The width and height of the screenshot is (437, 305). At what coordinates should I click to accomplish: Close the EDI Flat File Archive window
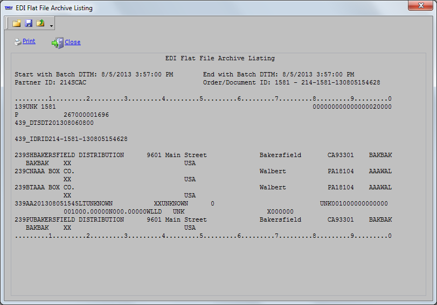click(x=421, y=5)
